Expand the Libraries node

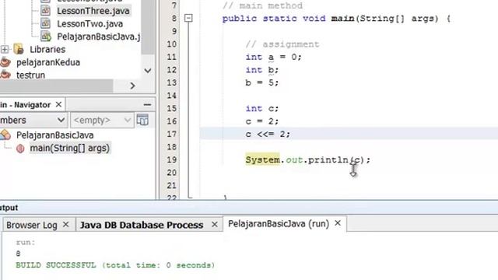click(x=5, y=49)
